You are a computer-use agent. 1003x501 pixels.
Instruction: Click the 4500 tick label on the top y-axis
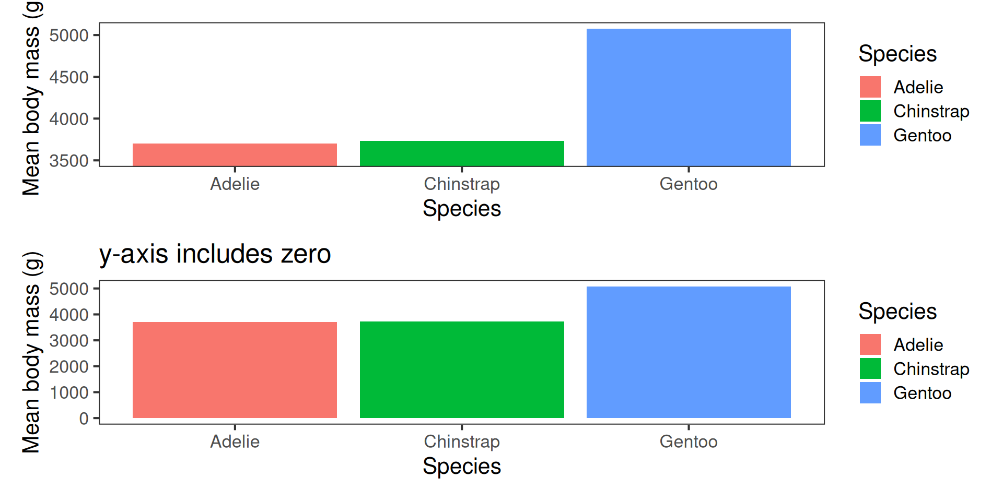[x=69, y=77]
